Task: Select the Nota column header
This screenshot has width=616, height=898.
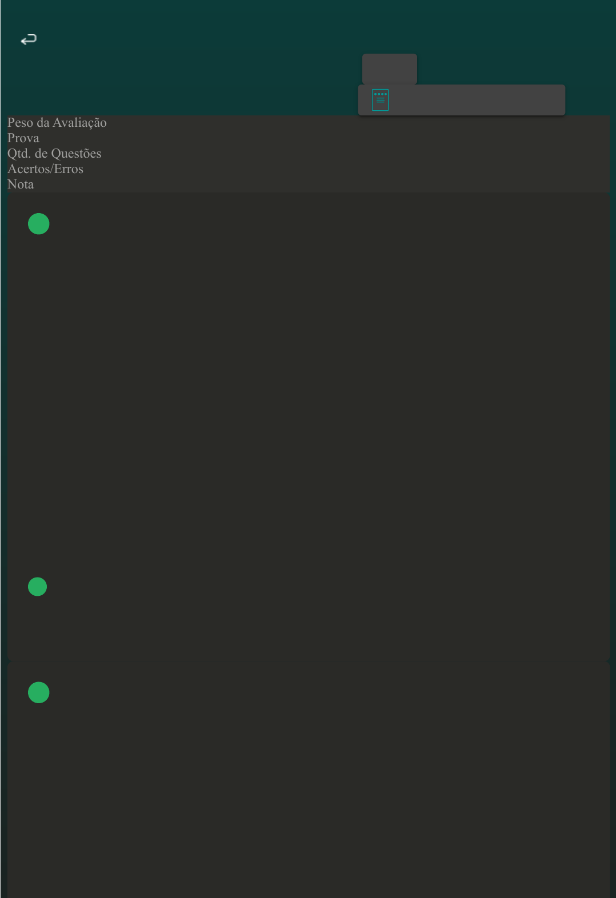Action: coord(21,185)
